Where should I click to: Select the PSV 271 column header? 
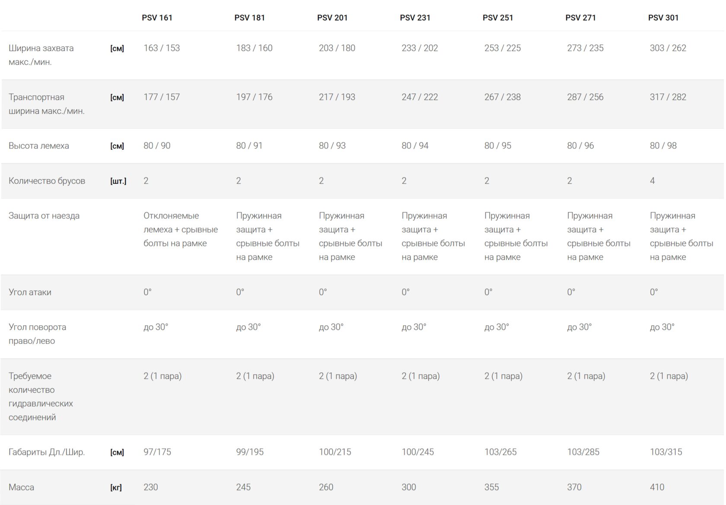pyautogui.click(x=580, y=18)
